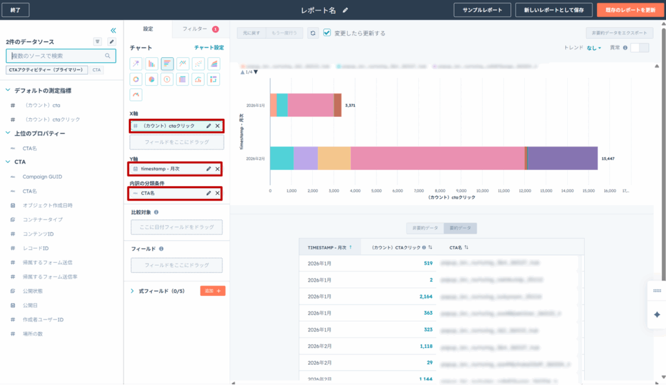Open chart settings (チャート設定) link
The height and width of the screenshot is (385, 666).
tap(209, 47)
